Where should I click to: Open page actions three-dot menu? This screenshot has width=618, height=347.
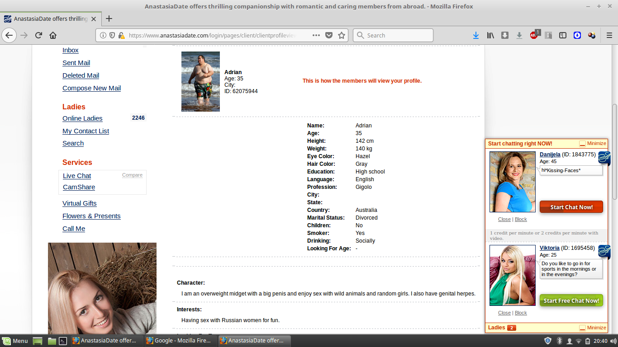(x=316, y=35)
